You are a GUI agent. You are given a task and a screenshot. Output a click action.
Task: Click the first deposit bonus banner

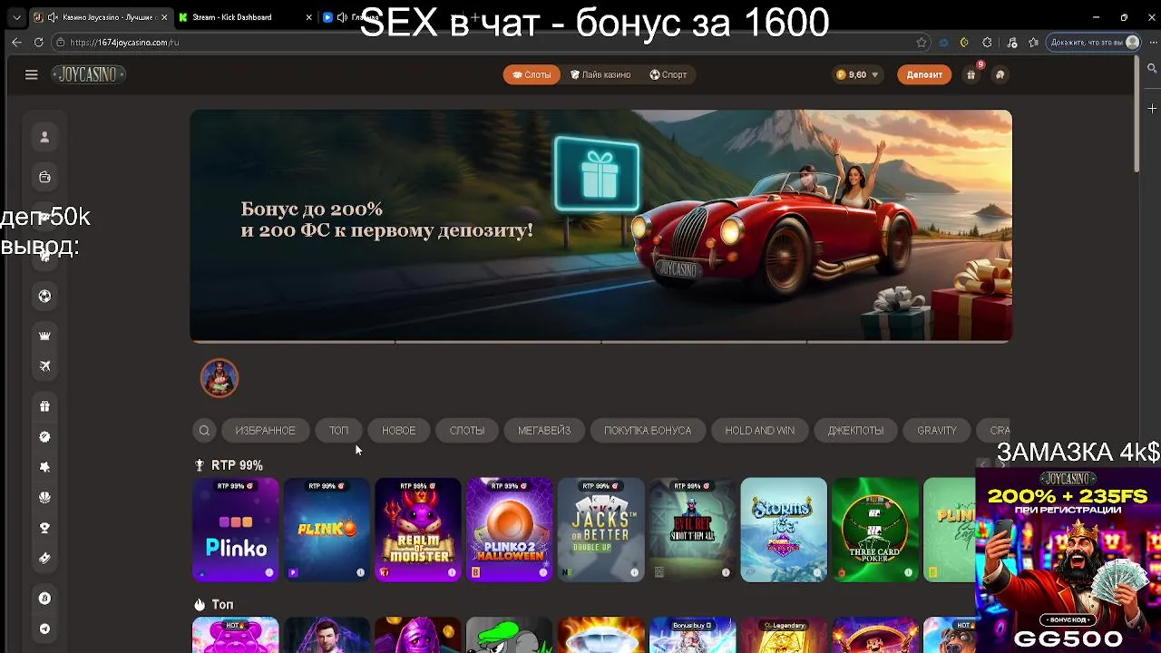point(600,226)
